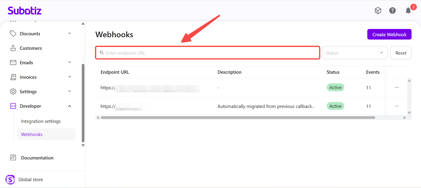This screenshot has height=188, width=421.
Task: Click the Discounts tag icon
Action: [13, 33]
